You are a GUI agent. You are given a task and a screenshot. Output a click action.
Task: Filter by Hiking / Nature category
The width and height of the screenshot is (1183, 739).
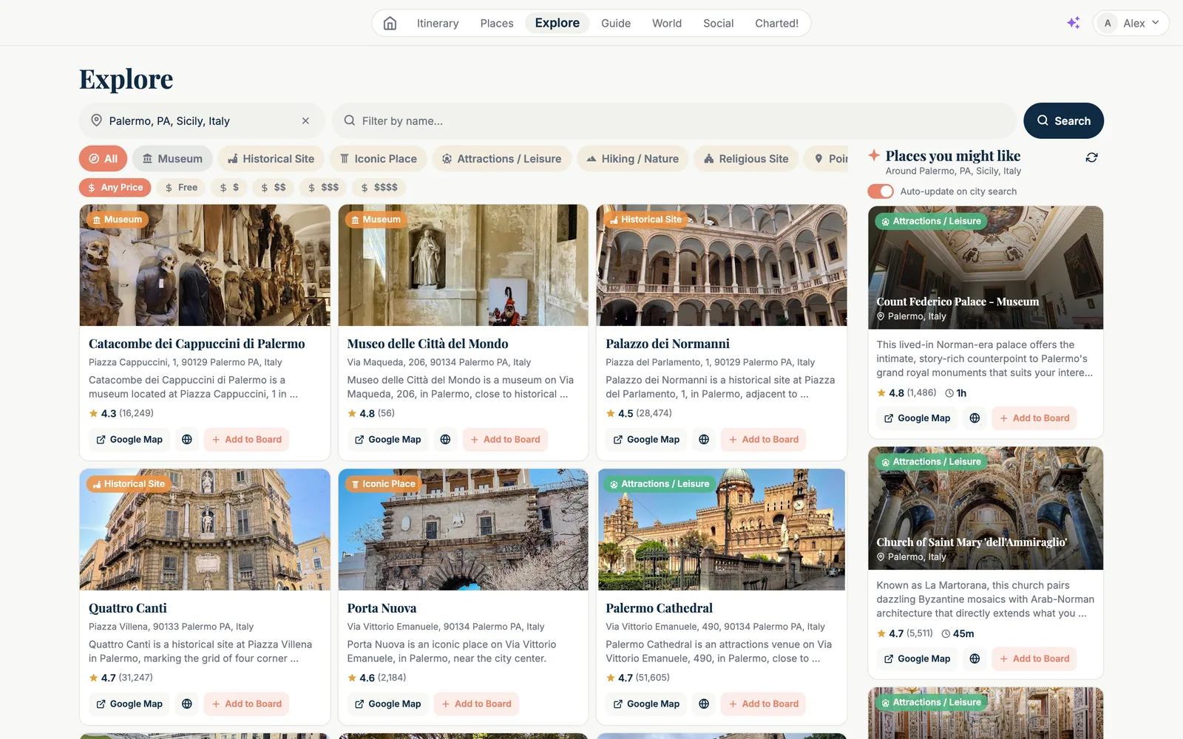633,159
